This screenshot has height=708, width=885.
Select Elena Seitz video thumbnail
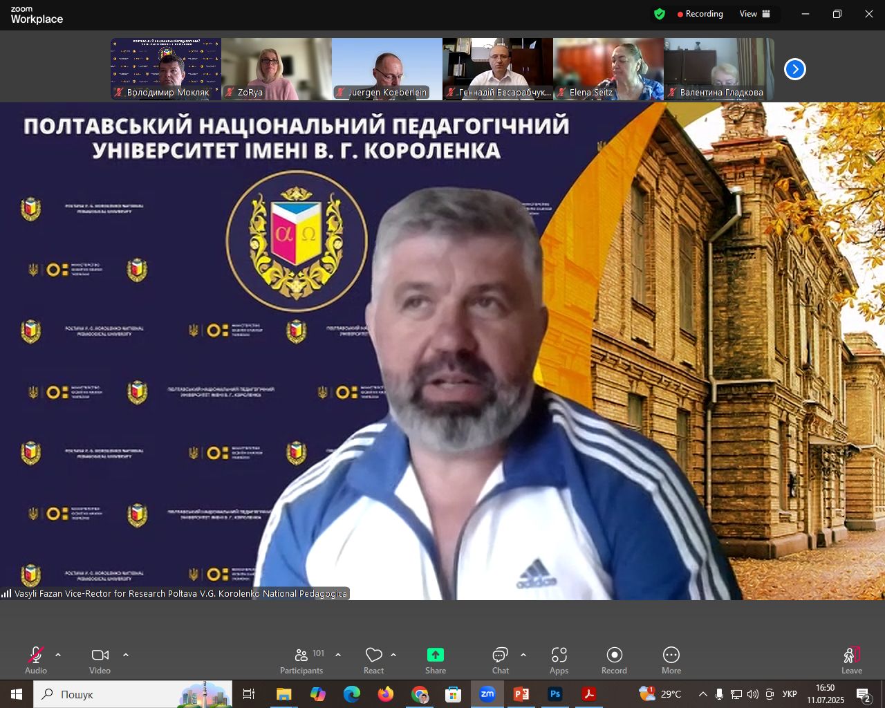point(608,69)
